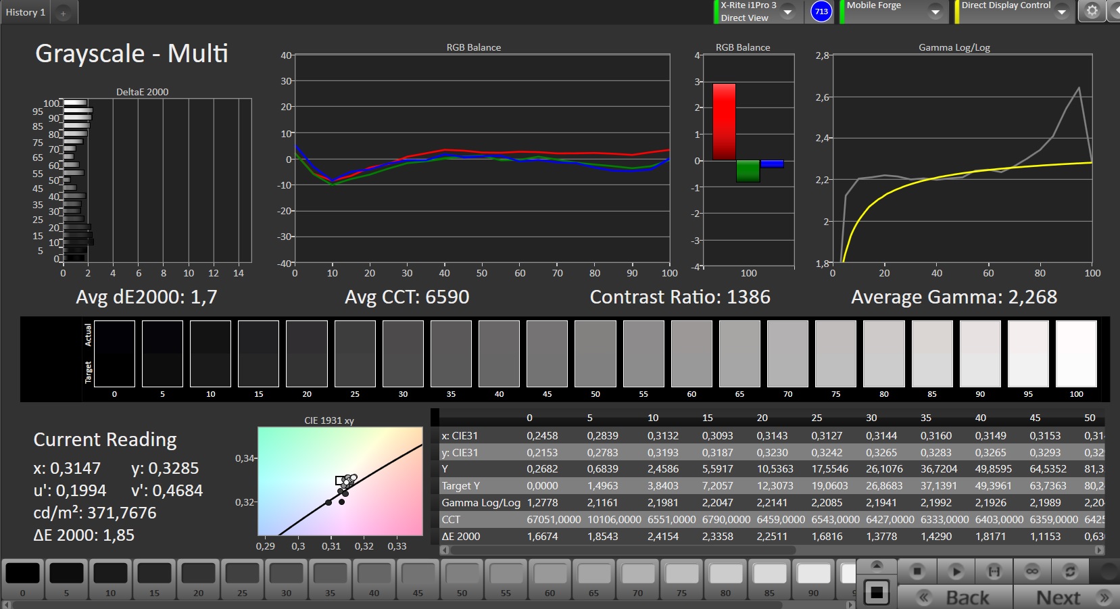The image size is (1120, 609).
Task: Select the 25 percent gray patch button
Action: pos(242,579)
